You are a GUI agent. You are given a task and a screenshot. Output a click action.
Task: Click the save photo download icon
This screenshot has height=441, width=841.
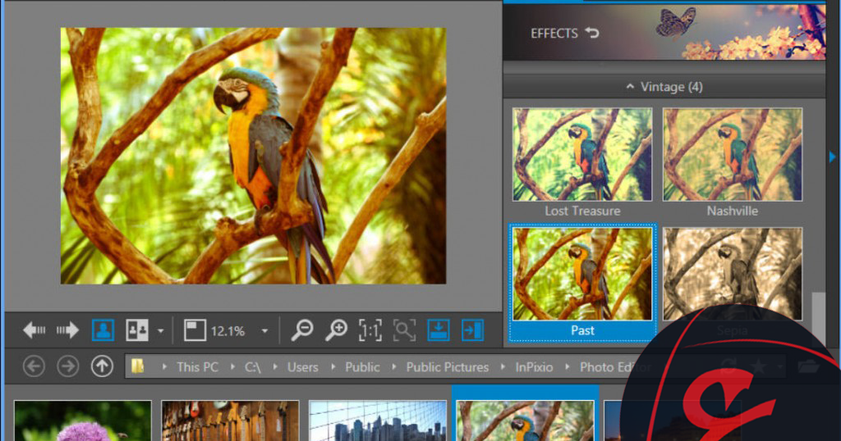[x=439, y=330]
